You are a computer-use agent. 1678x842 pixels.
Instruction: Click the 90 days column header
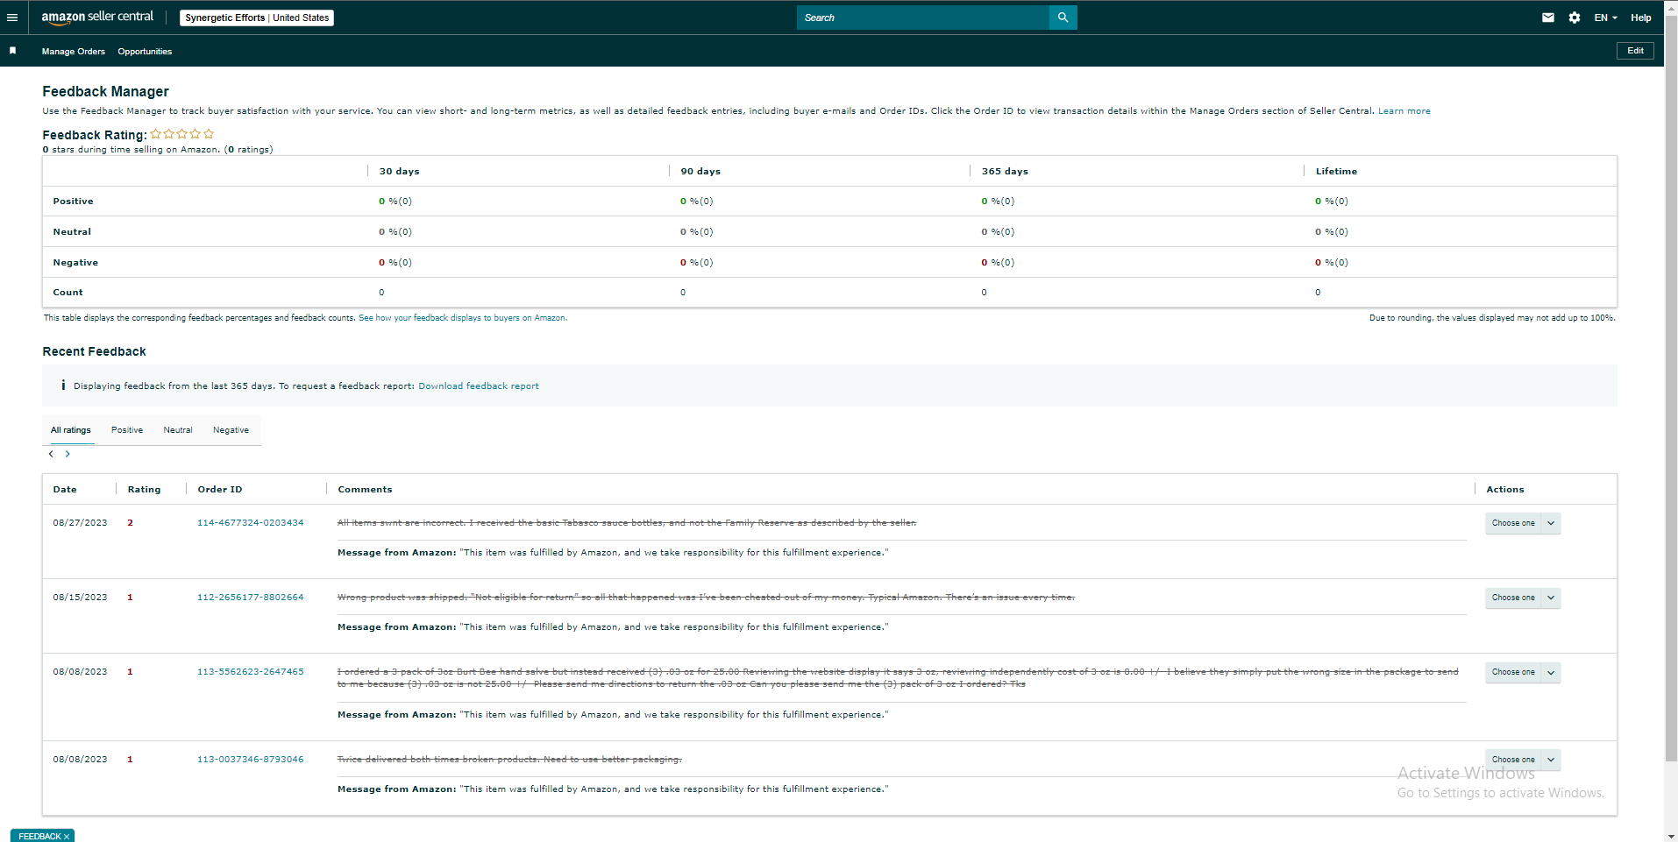700,172
